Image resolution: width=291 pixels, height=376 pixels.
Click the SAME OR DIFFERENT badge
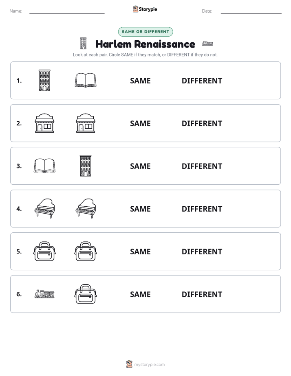click(x=145, y=32)
